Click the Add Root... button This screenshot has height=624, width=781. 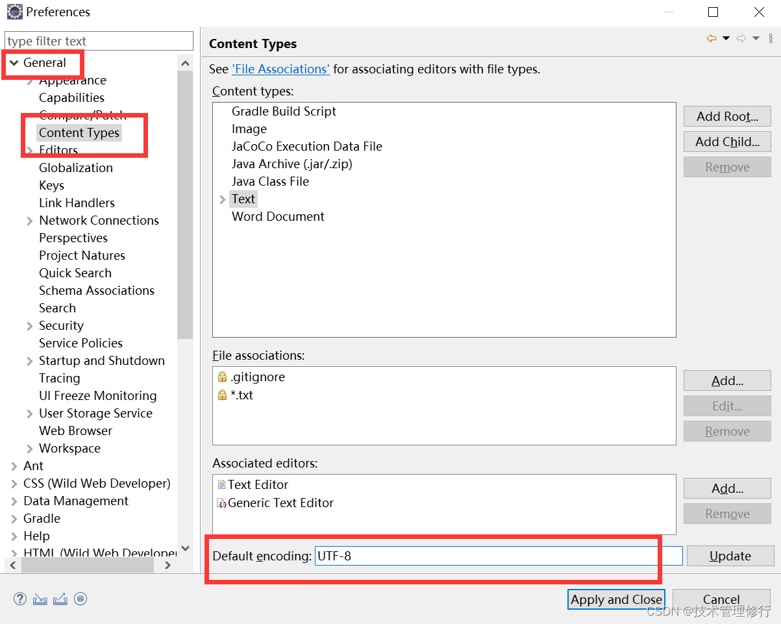727,116
